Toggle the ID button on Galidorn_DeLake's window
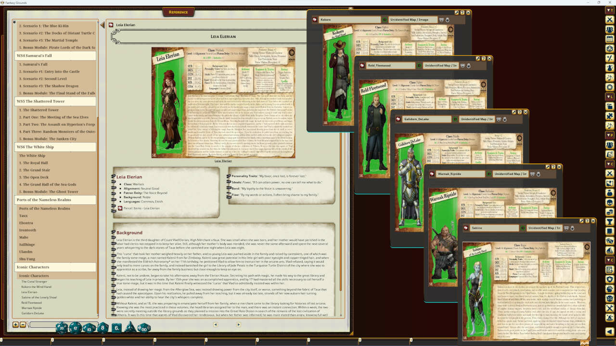The image size is (616, 346). pyautogui.click(x=455, y=119)
